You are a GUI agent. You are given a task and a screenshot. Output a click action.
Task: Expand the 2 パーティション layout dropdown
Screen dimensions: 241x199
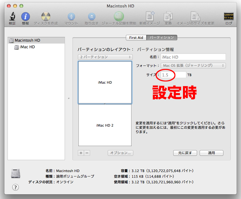click(105, 57)
